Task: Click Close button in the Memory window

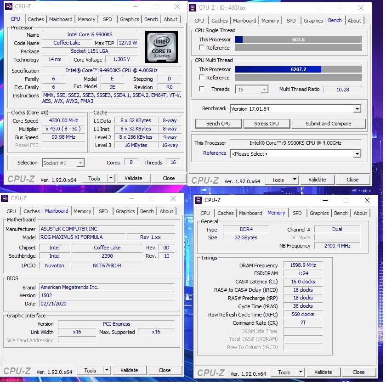Action: (358, 372)
